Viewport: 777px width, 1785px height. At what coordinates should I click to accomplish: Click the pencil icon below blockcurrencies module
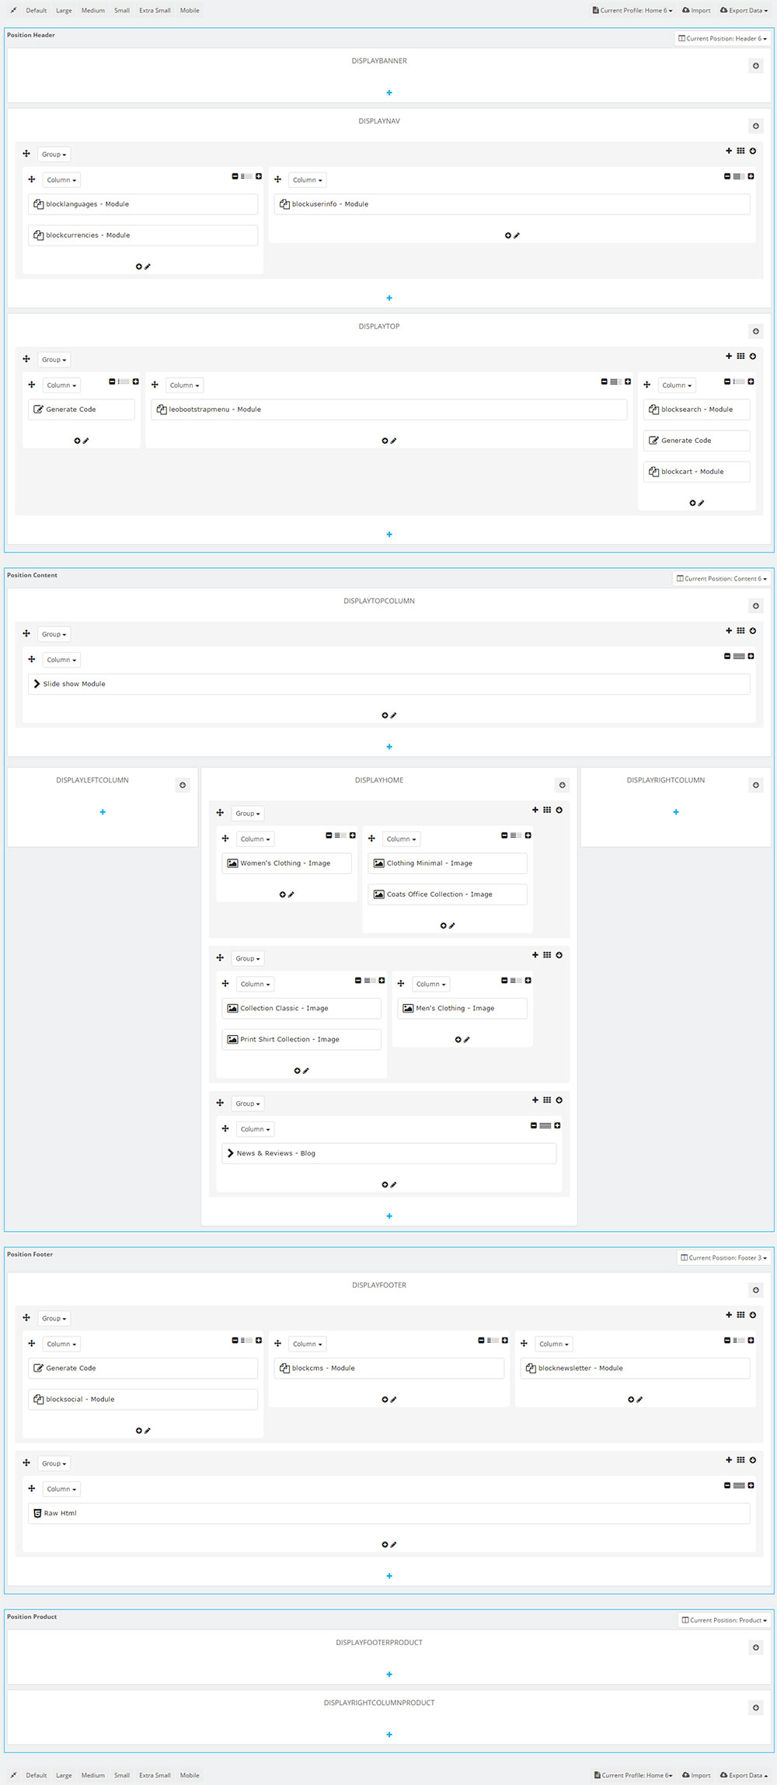click(x=148, y=267)
